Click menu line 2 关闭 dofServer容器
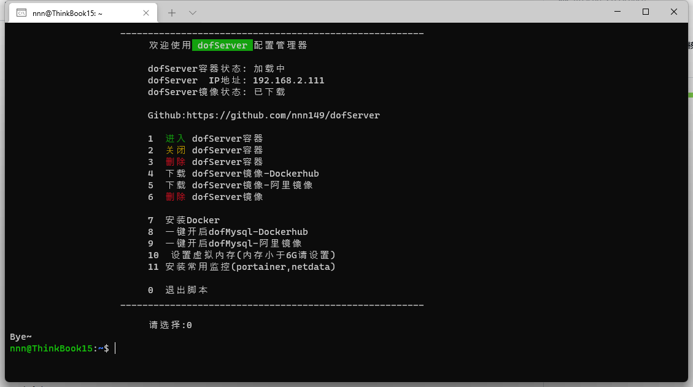This screenshot has width=693, height=387. click(206, 150)
